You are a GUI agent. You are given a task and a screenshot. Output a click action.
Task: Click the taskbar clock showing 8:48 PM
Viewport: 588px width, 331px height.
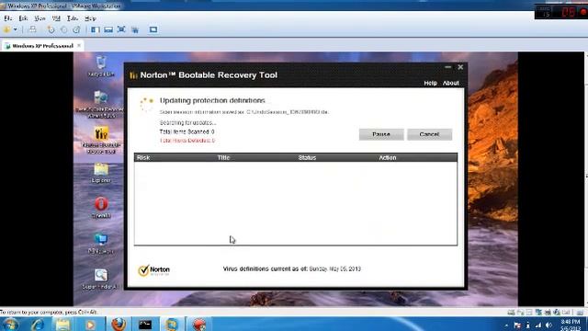[570, 325]
